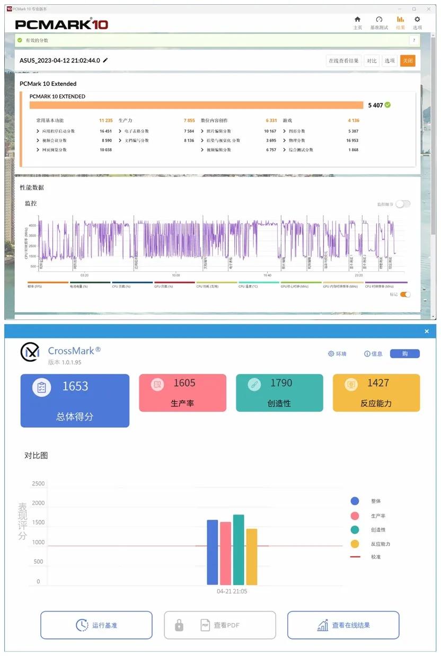Click the CrossMark info icon
Image resolution: width=441 pixels, height=656 pixels.
point(367,353)
